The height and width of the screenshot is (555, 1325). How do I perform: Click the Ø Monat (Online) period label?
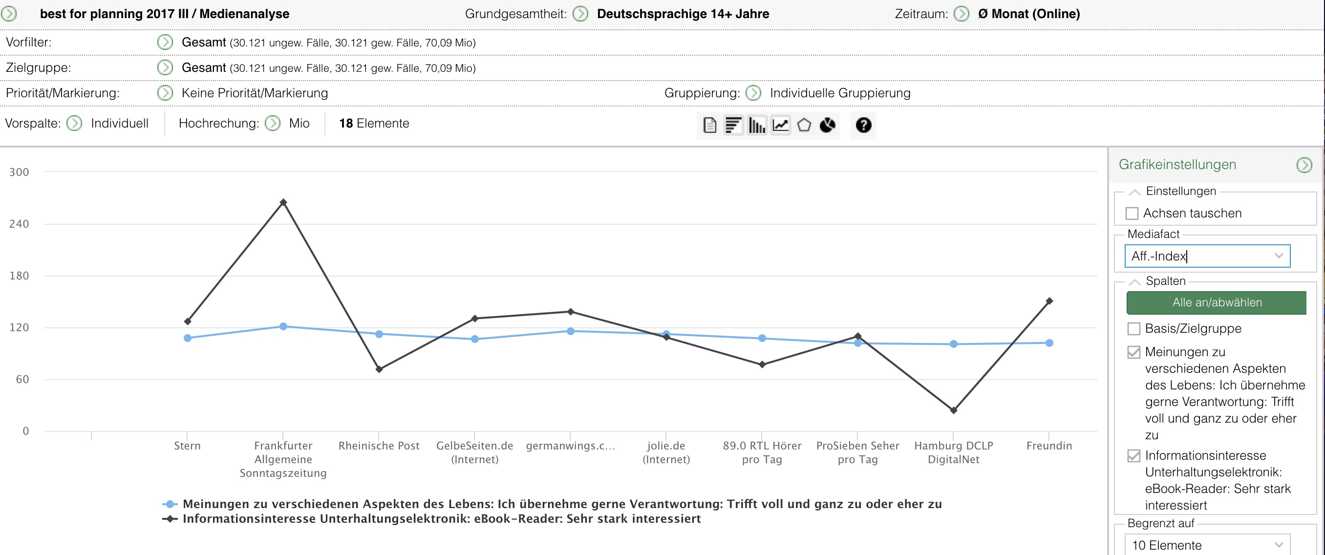(1029, 14)
